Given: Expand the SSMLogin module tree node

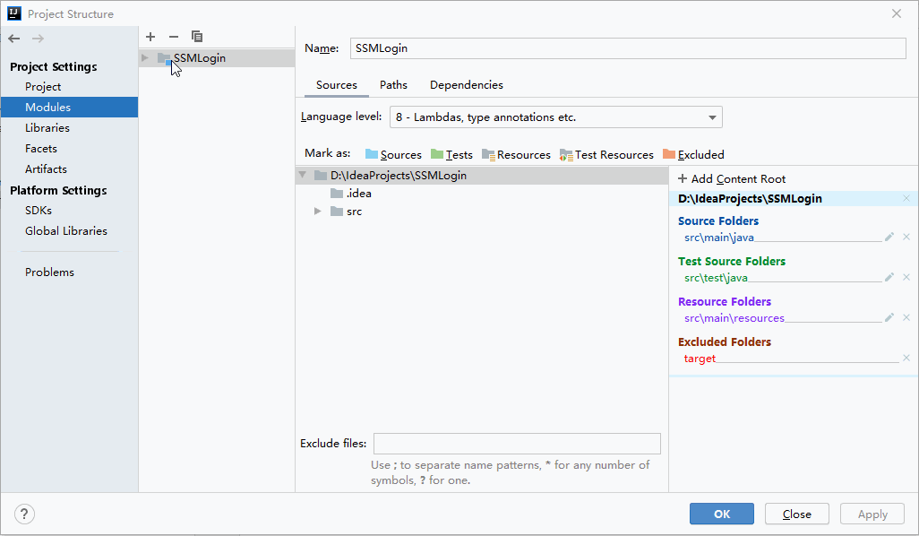Looking at the screenshot, I should 145,58.
